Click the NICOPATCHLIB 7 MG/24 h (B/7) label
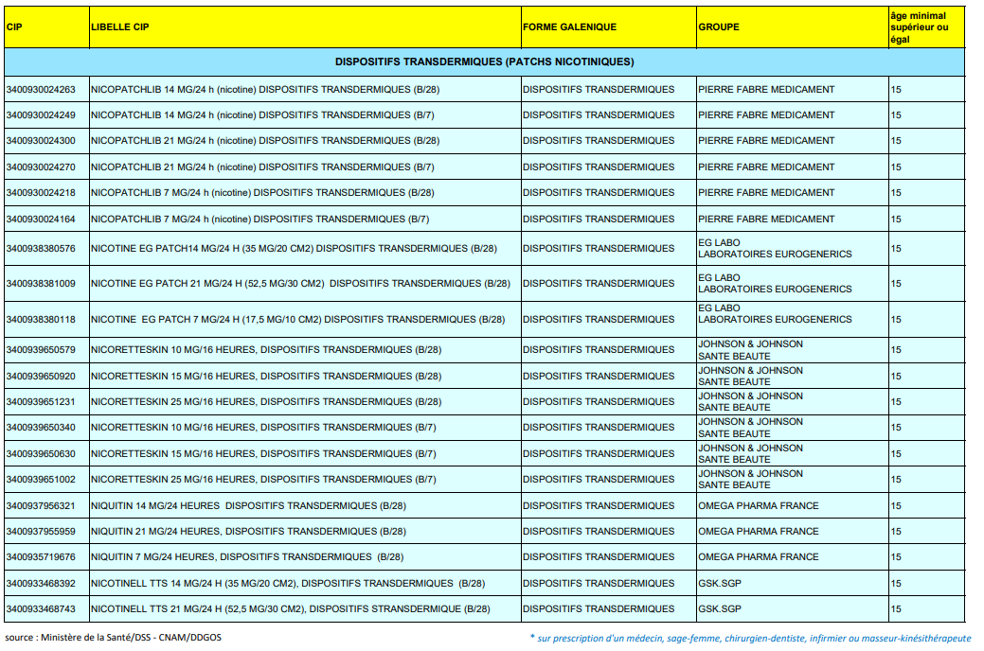The height and width of the screenshot is (651, 984). [x=259, y=220]
